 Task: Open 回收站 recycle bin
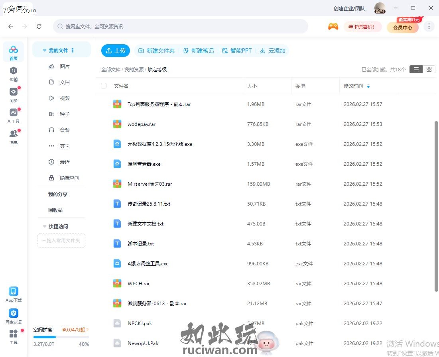click(x=55, y=210)
